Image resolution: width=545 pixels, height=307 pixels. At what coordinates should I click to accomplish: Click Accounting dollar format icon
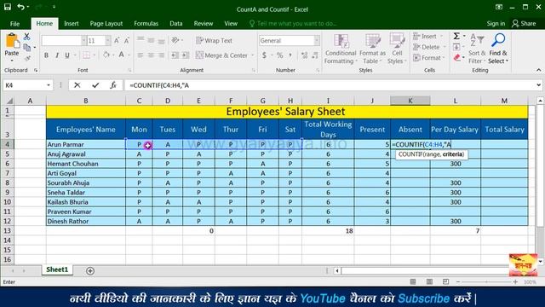[264, 55]
